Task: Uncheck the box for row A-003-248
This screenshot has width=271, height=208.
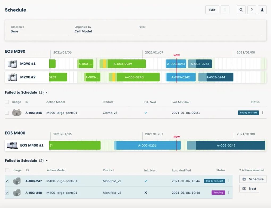Action: tap(7, 192)
